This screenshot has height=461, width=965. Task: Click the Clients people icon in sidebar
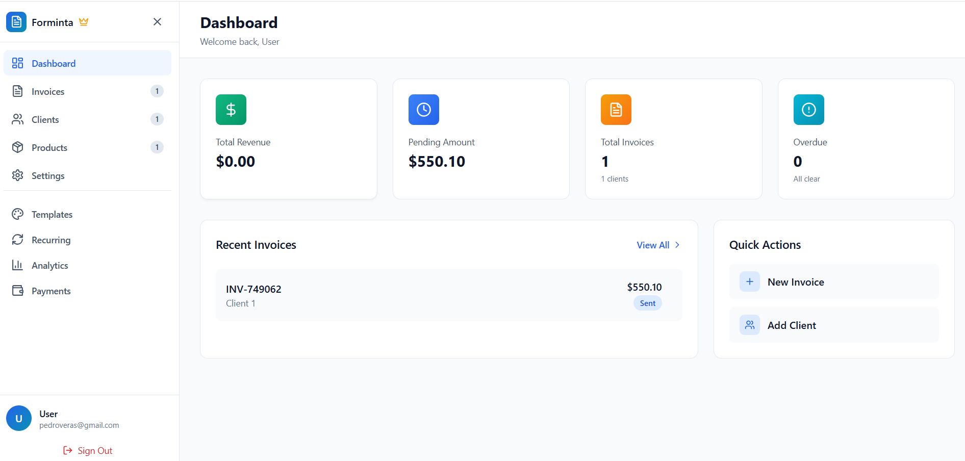18,119
